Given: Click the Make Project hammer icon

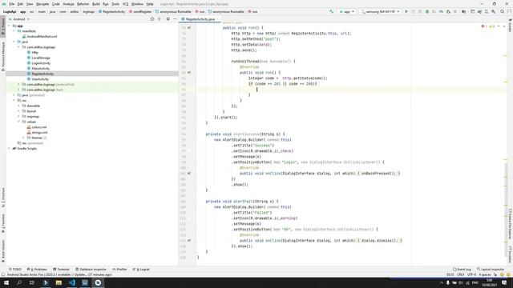Looking at the screenshot, I should pyautogui.click(x=331, y=11).
